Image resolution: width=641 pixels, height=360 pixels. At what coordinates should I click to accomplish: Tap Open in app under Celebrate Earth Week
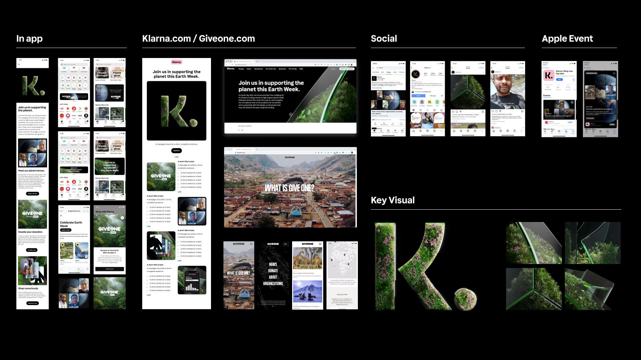tap(65, 230)
